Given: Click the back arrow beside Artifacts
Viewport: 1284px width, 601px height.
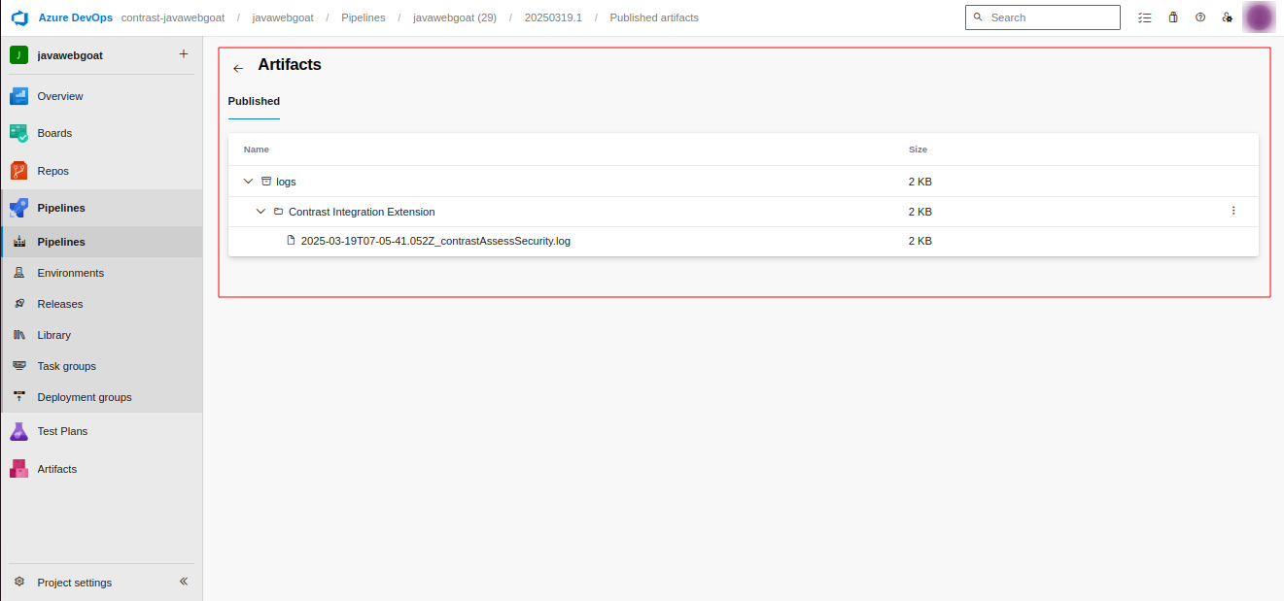Looking at the screenshot, I should 238,68.
